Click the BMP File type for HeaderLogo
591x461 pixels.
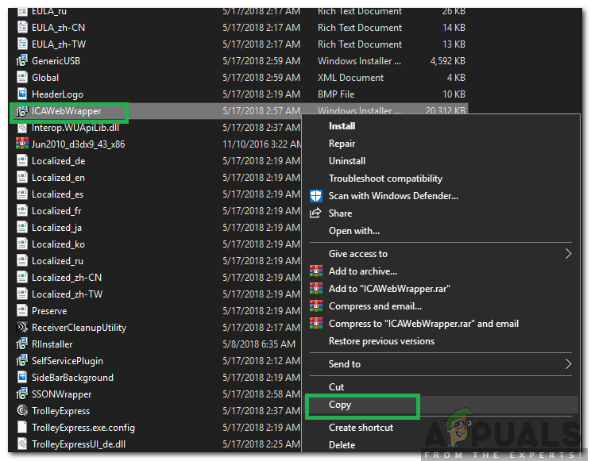point(336,94)
